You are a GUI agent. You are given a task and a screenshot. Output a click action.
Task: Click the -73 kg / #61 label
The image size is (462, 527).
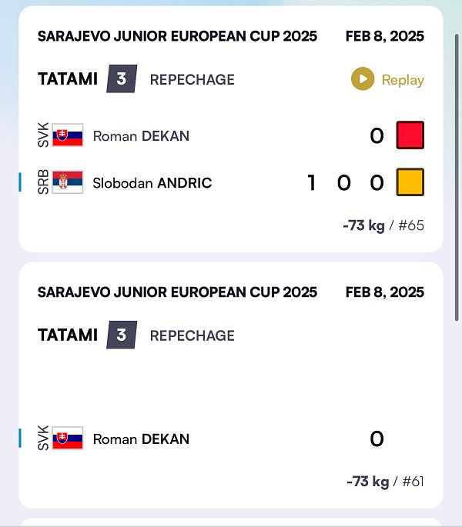pyautogui.click(x=385, y=482)
